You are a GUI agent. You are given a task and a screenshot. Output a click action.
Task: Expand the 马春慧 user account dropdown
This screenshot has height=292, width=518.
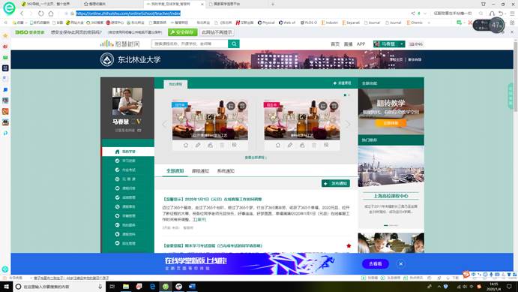tap(389, 44)
